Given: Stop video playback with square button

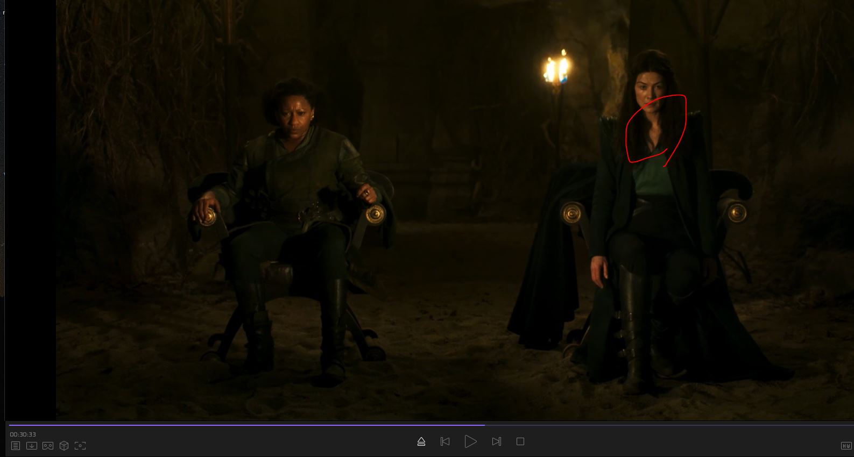Looking at the screenshot, I should (x=520, y=441).
